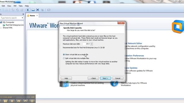Screen dimensions: 184x103
Task: Click the full screen mode toolbar icon
Action: 38,10
